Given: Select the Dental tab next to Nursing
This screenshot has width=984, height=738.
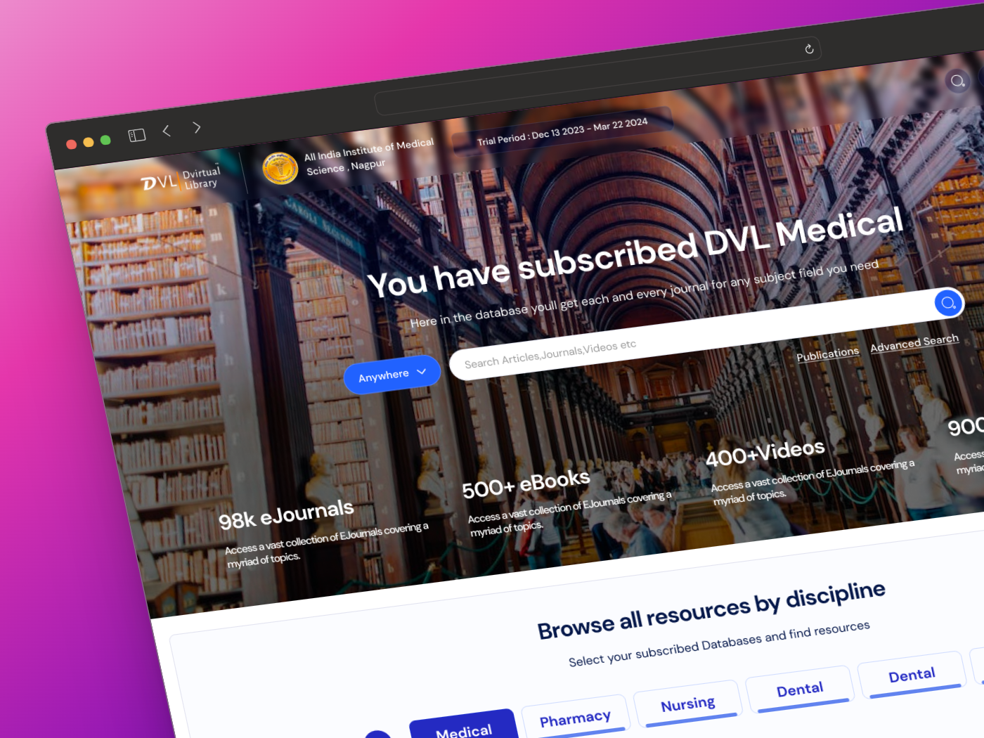Looking at the screenshot, I should point(799,690).
